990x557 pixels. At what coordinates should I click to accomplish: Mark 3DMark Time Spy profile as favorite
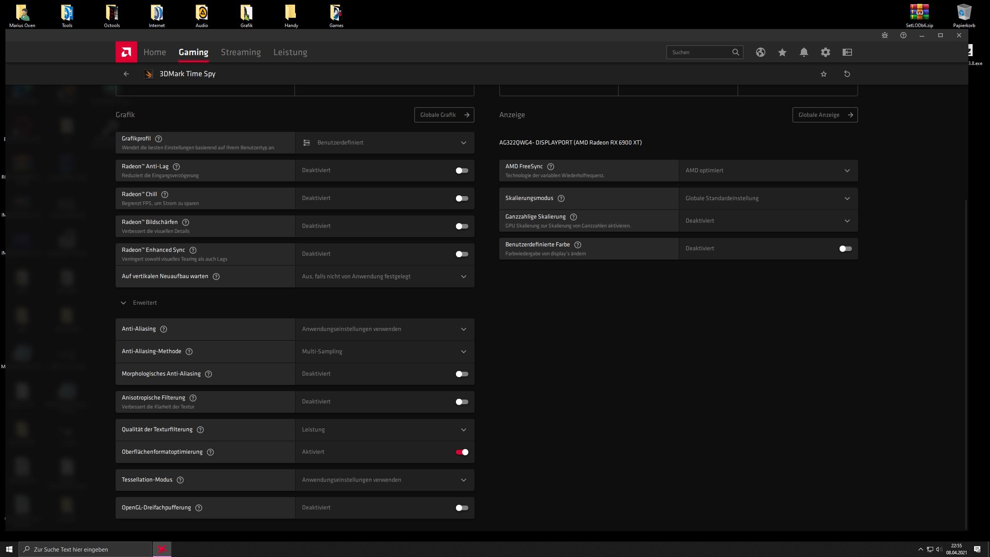pos(823,74)
